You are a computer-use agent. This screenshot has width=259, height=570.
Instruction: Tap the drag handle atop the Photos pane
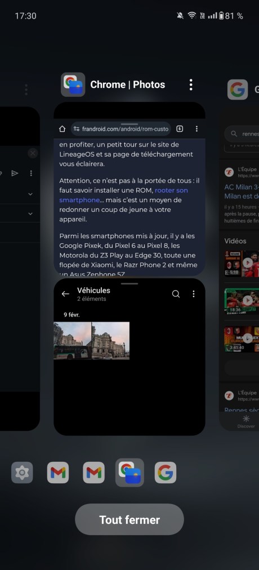click(129, 283)
